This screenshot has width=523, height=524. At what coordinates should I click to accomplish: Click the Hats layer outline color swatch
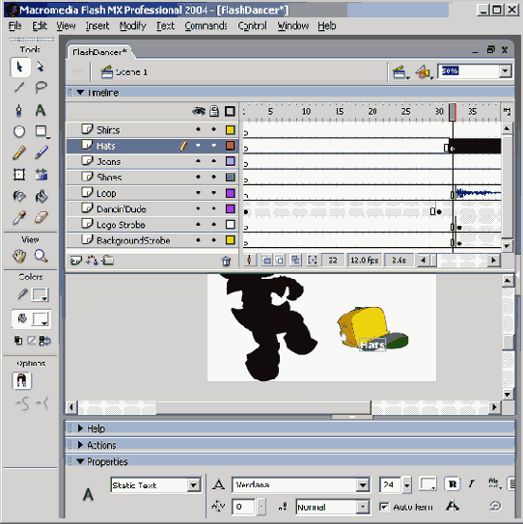point(230,146)
